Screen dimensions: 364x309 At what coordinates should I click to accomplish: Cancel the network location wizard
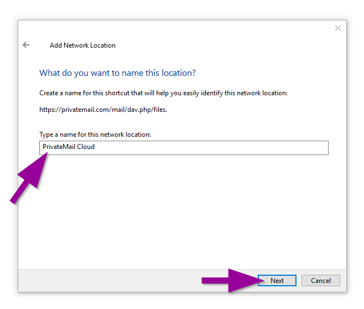click(320, 281)
